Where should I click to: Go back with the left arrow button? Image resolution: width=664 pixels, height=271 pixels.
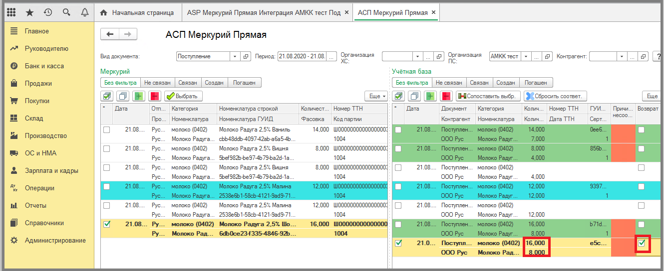(x=110, y=34)
